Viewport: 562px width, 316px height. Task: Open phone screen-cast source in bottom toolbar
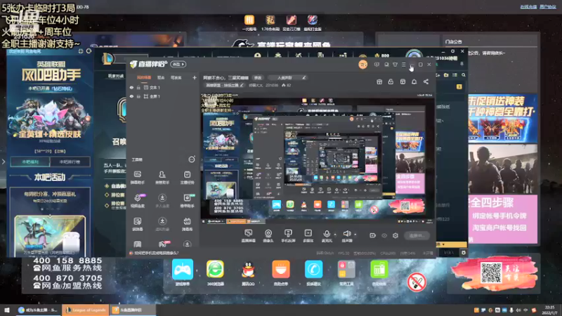click(288, 236)
